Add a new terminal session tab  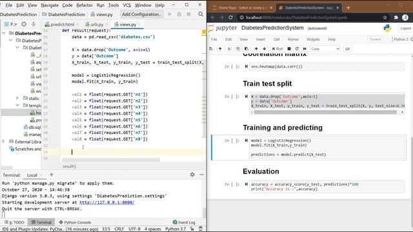coord(52,175)
